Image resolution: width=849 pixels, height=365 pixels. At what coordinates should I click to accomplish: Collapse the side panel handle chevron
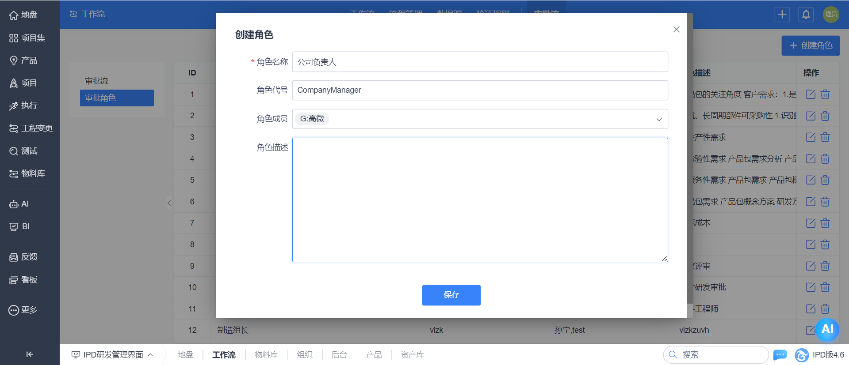(169, 203)
